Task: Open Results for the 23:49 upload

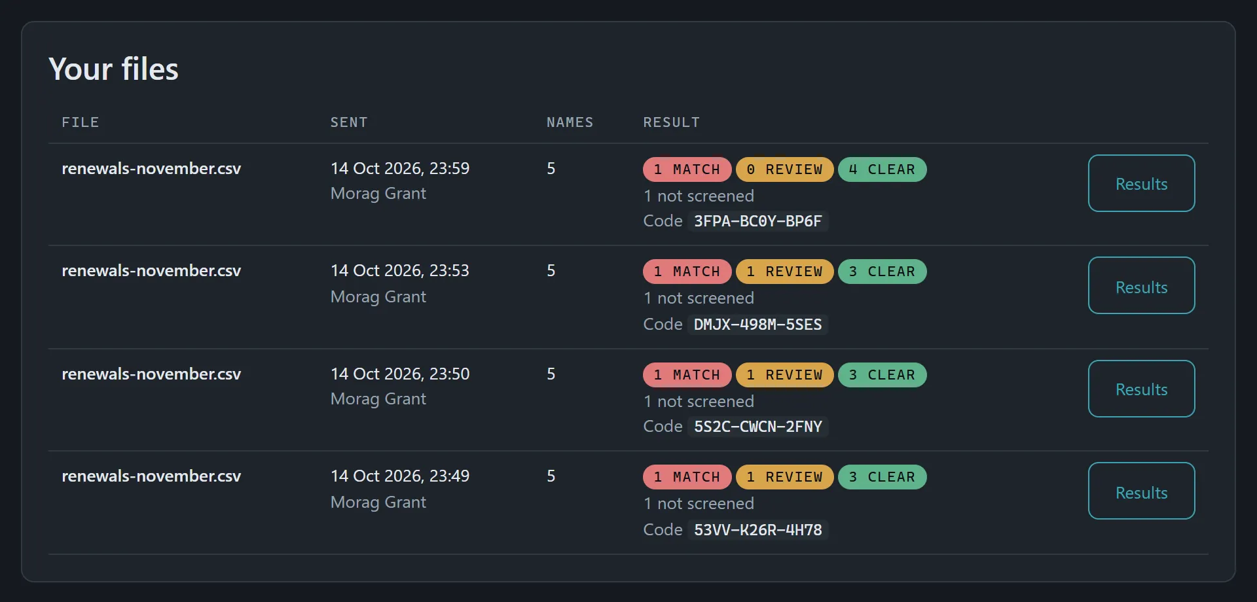Action: (x=1141, y=491)
